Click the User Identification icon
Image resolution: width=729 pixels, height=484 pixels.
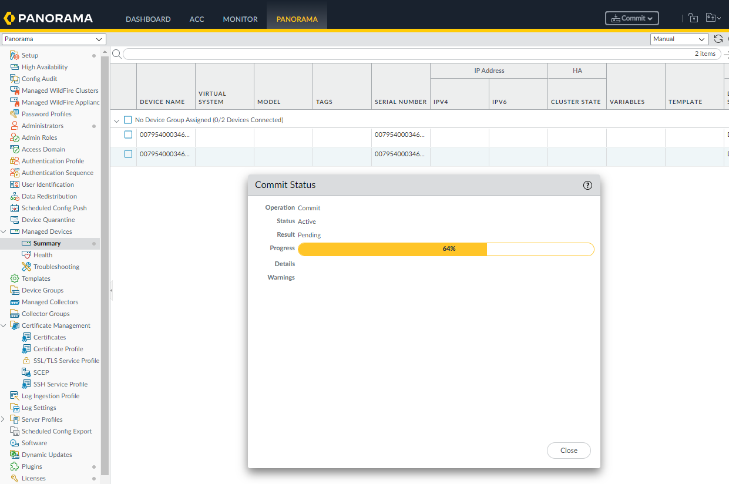(15, 184)
